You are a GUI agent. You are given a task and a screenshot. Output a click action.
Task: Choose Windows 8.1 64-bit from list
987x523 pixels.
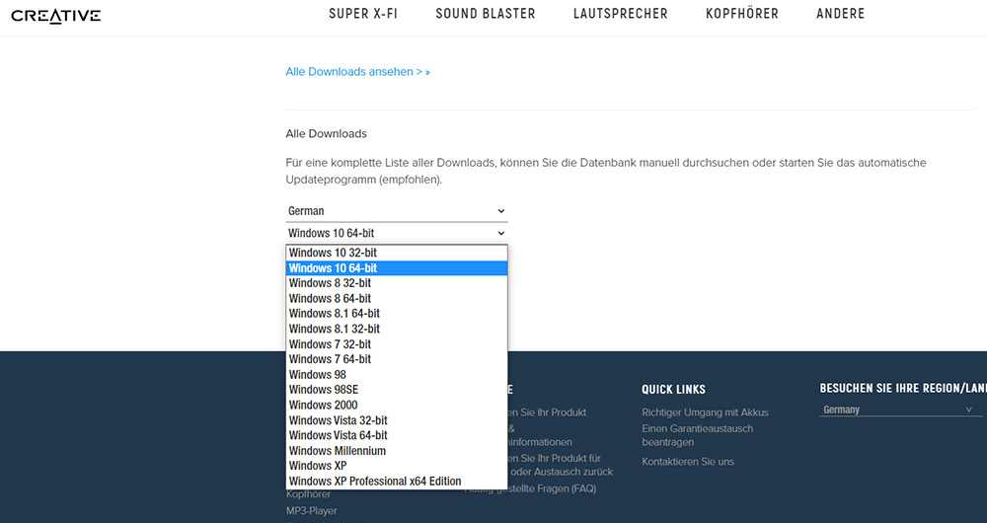click(x=334, y=314)
